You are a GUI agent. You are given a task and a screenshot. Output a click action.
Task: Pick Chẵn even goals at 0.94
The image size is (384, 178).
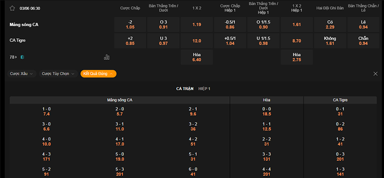(x=363, y=41)
